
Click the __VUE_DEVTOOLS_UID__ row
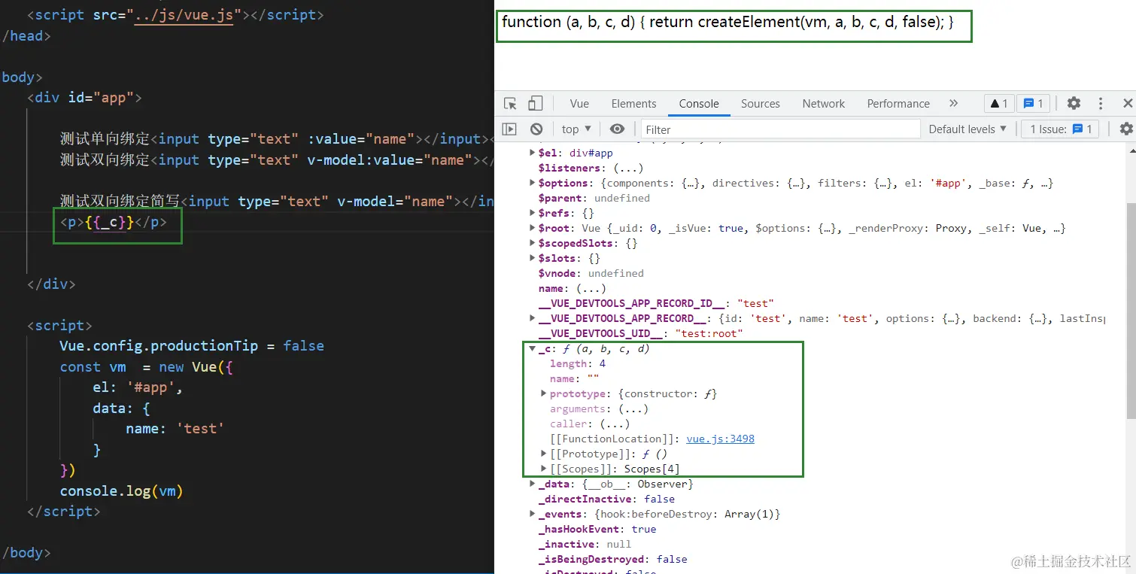coord(640,333)
